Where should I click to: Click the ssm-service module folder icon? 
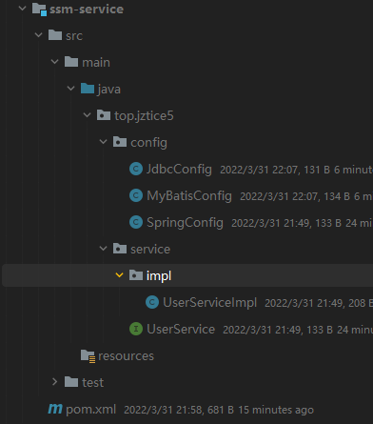coord(40,10)
